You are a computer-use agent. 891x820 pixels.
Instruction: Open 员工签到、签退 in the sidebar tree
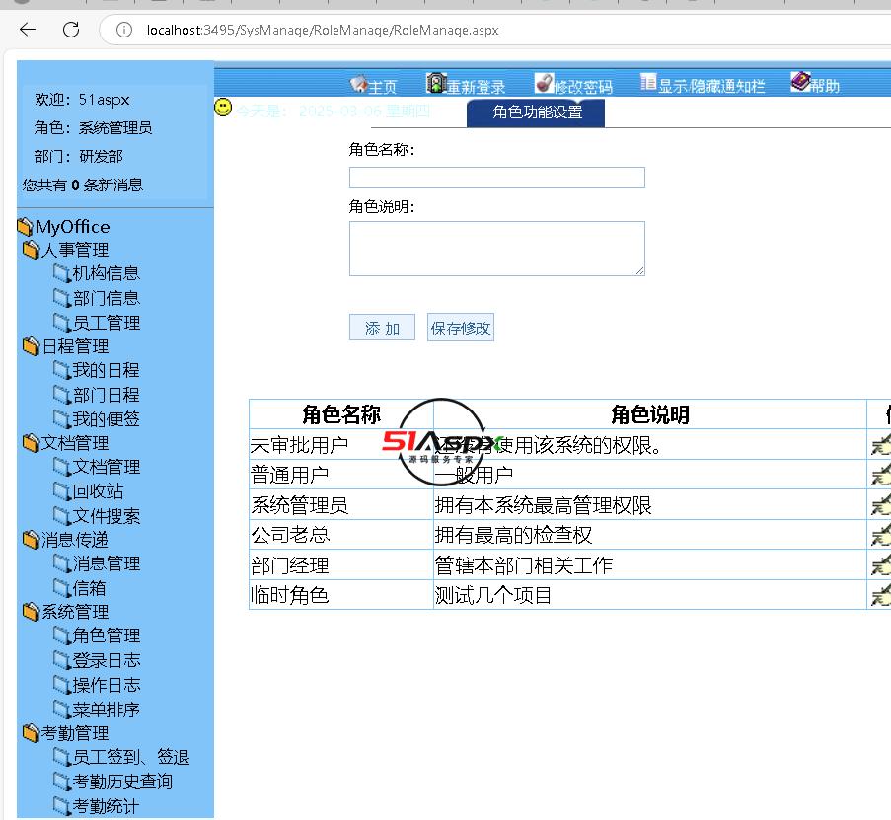pyautogui.click(x=130, y=757)
